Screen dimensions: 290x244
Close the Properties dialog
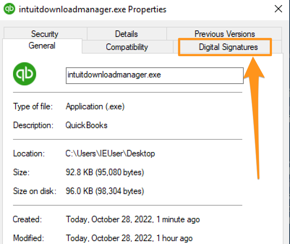[x=278, y=9]
